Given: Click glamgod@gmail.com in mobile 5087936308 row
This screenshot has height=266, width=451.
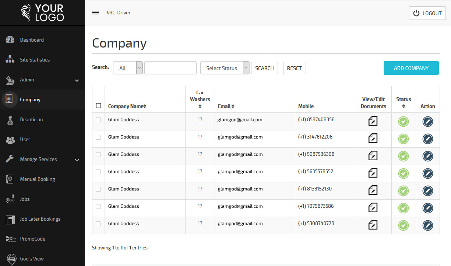Looking at the screenshot, I should tap(240, 154).
